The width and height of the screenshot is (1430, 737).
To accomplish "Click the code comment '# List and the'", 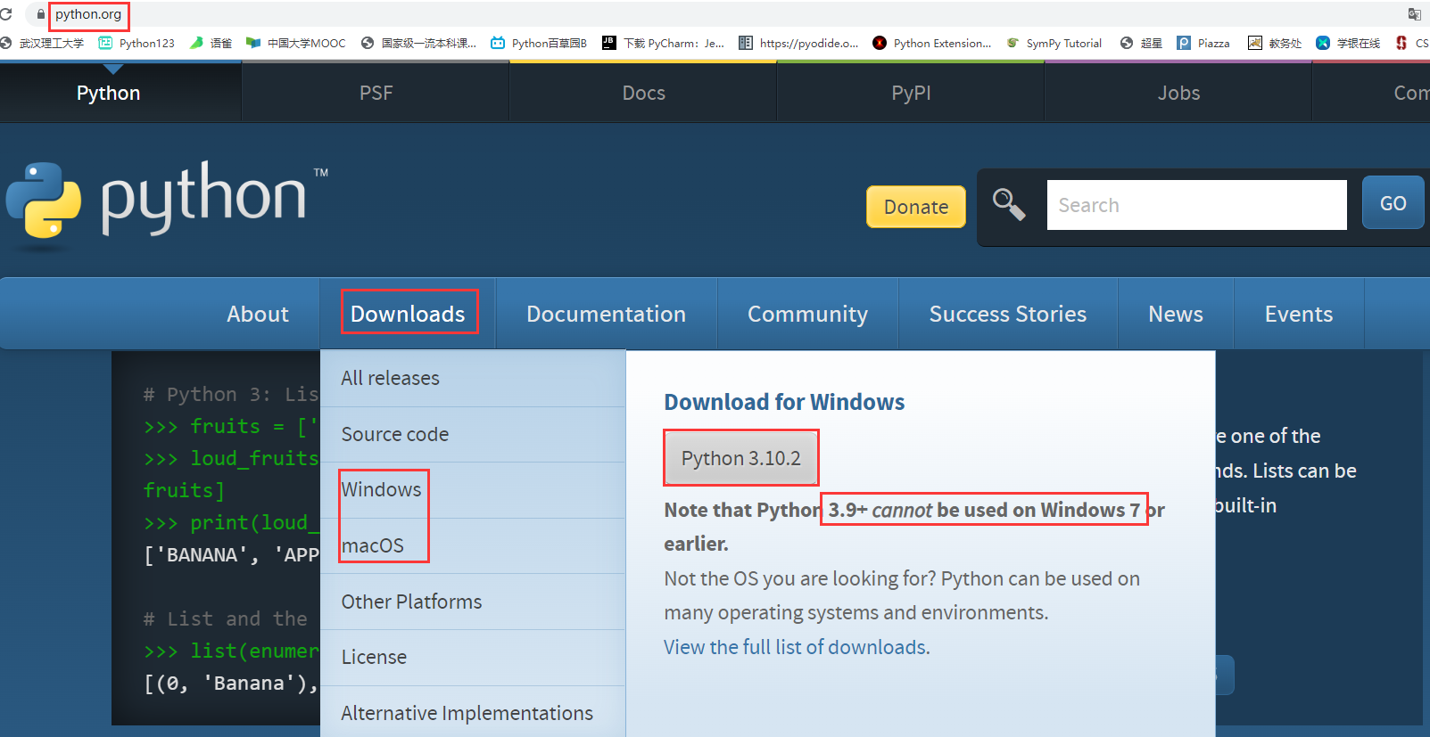I will point(226,618).
